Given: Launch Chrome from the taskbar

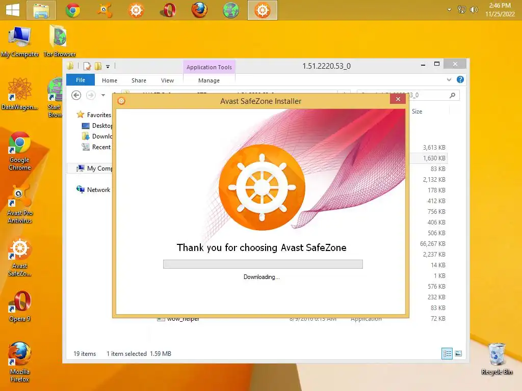Looking at the screenshot, I should pyautogui.click(x=72, y=10).
